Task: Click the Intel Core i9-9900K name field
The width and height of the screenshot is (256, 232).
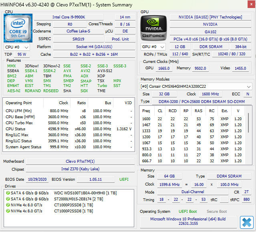Action: pyautogui.click(x=69, y=17)
